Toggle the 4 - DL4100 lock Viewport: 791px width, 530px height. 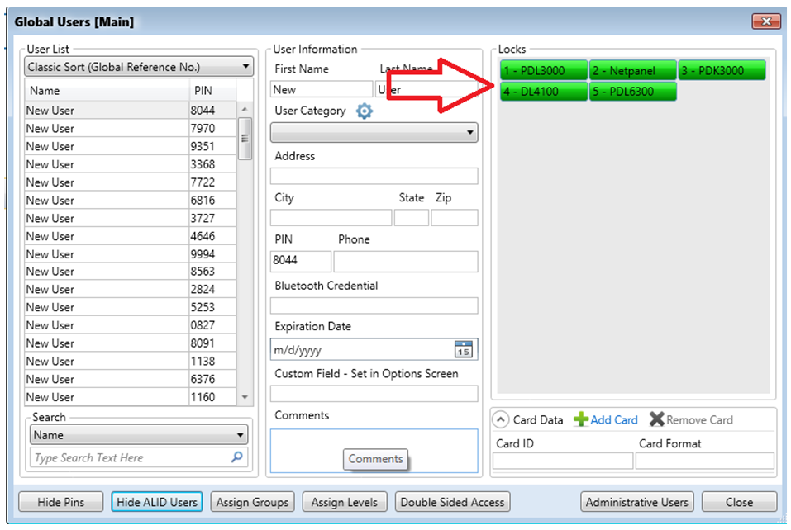pos(543,92)
